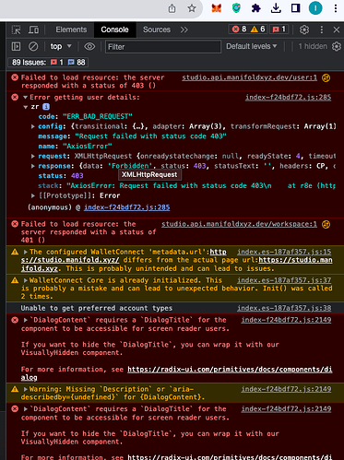
Task: Click network icon beside user:1 link
Action: point(326,77)
